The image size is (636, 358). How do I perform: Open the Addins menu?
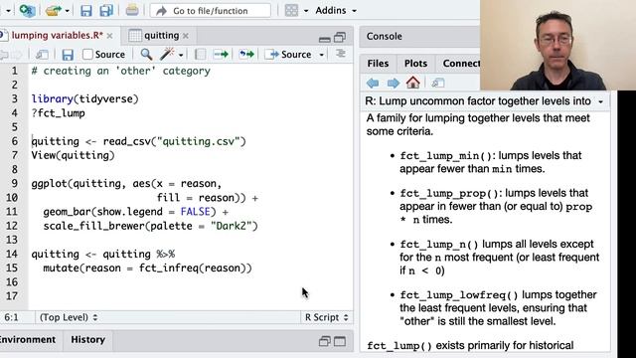coord(336,11)
